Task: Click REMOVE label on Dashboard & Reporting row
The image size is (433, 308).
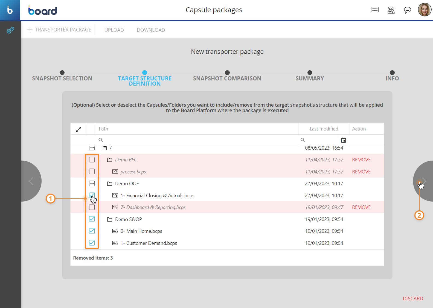Action: pos(361,207)
